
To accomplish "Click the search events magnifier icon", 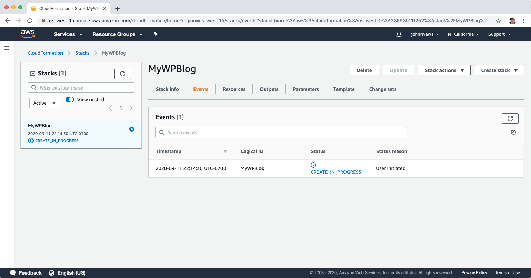I will pyautogui.click(x=162, y=133).
